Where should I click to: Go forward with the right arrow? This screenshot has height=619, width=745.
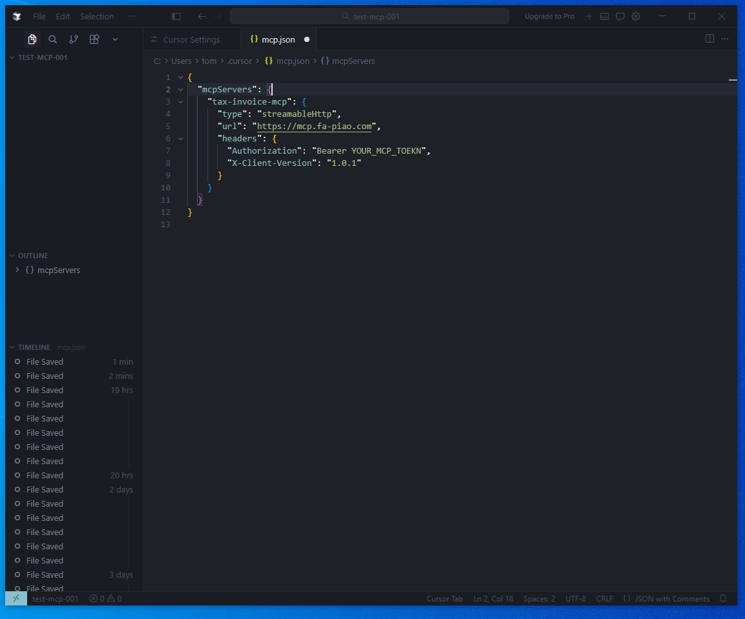tap(218, 16)
